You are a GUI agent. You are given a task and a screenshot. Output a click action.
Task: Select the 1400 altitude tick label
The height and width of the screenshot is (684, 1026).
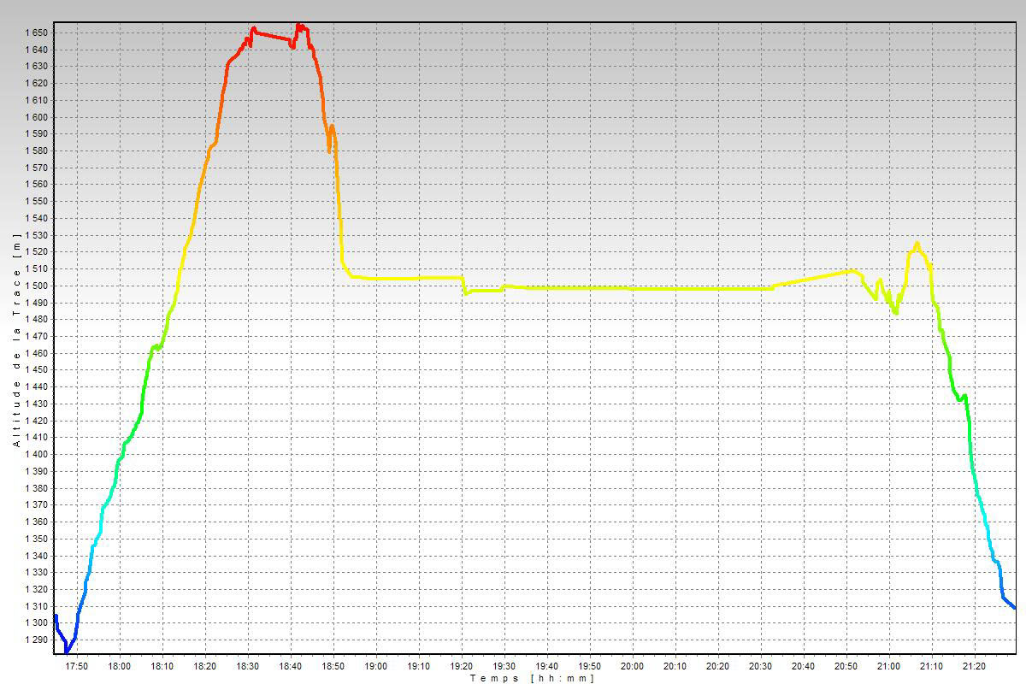tap(37, 455)
